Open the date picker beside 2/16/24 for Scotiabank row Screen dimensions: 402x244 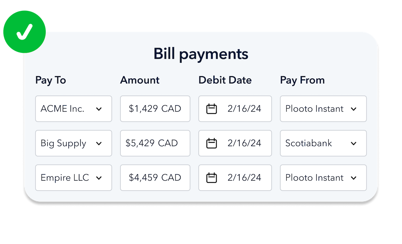(212, 143)
